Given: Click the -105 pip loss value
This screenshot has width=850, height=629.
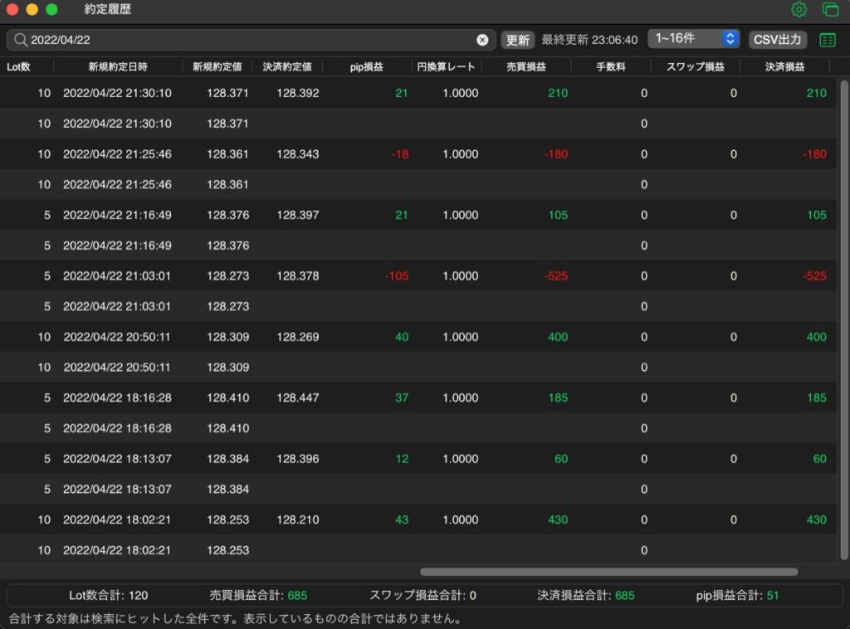Looking at the screenshot, I should coord(396,275).
